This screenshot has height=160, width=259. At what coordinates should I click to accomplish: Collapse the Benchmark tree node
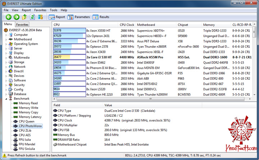point(6,99)
